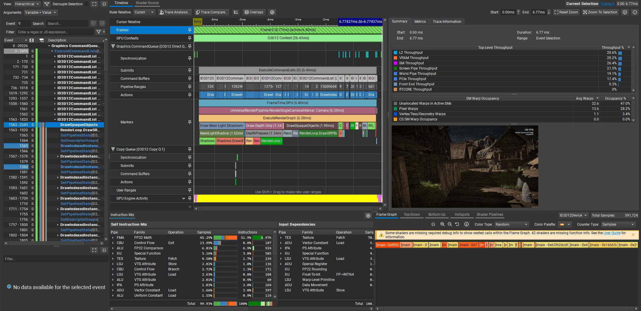Click the hierarchy view icon beside Decouple Selection

47,4
